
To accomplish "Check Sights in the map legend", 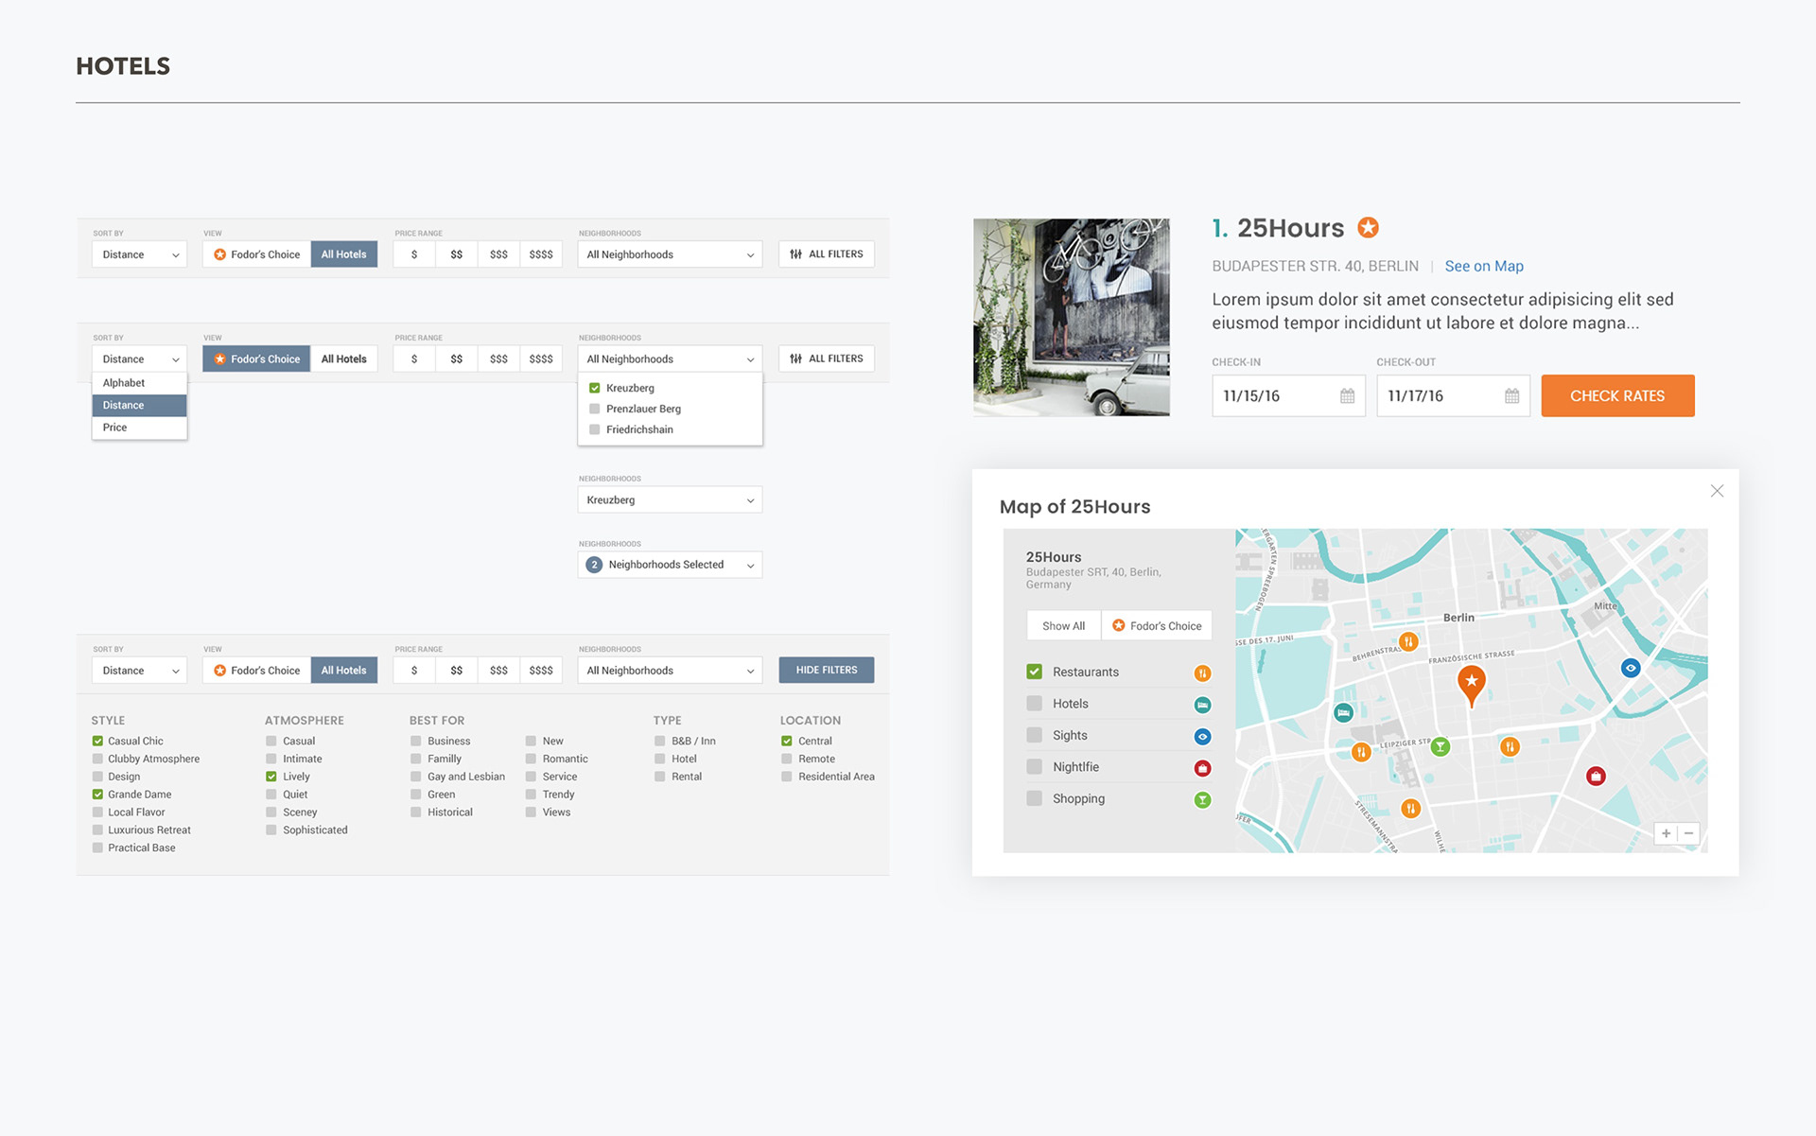I will pyautogui.click(x=1034, y=735).
